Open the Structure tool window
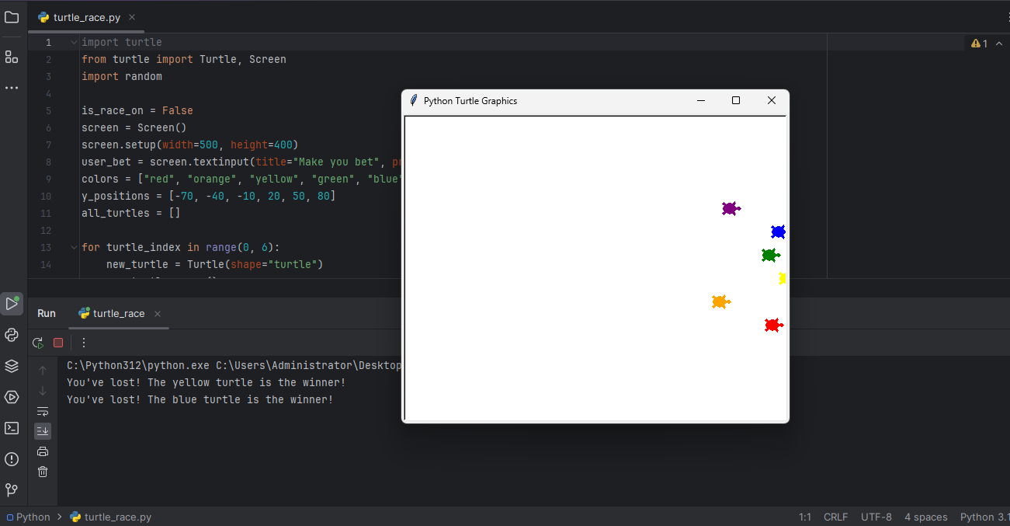This screenshot has height=526, width=1010. pyautogui.click(x=12, y=57)
